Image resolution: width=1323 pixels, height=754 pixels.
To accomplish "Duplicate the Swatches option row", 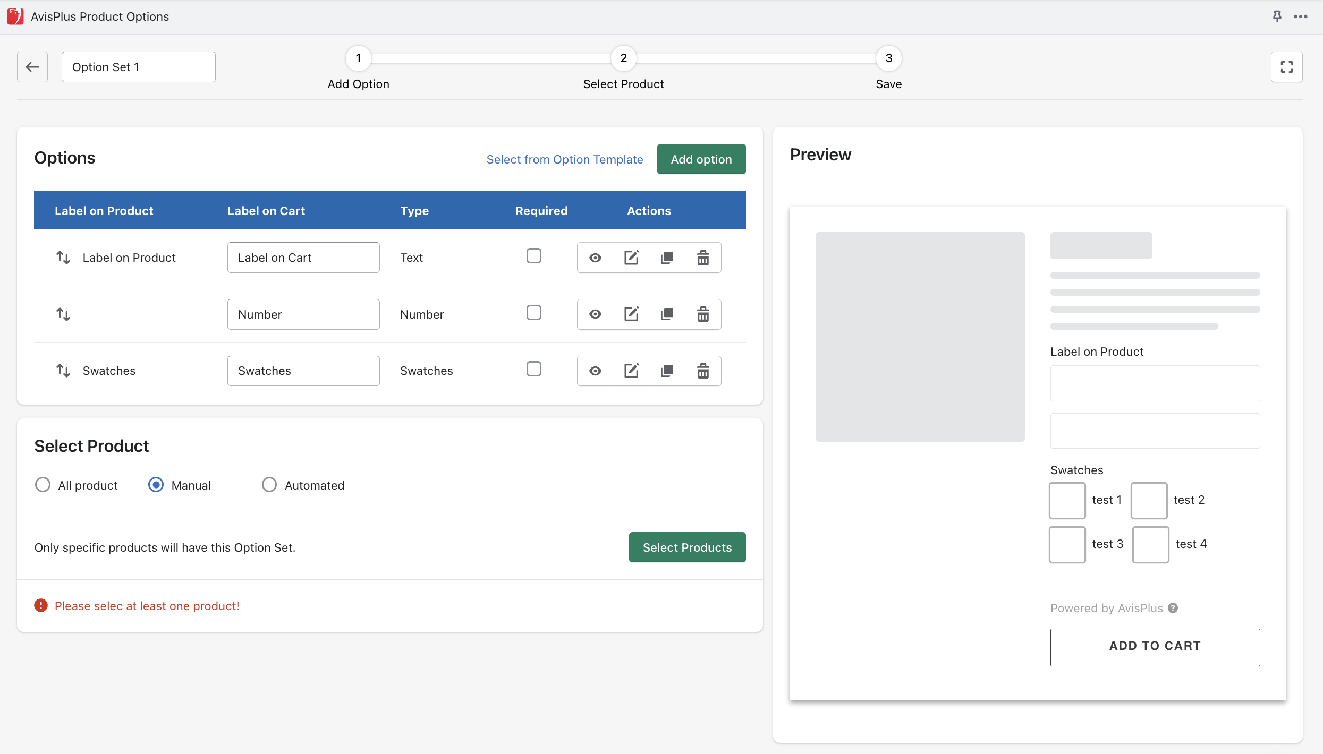I will pyautogui.click(x=667, y=371).
